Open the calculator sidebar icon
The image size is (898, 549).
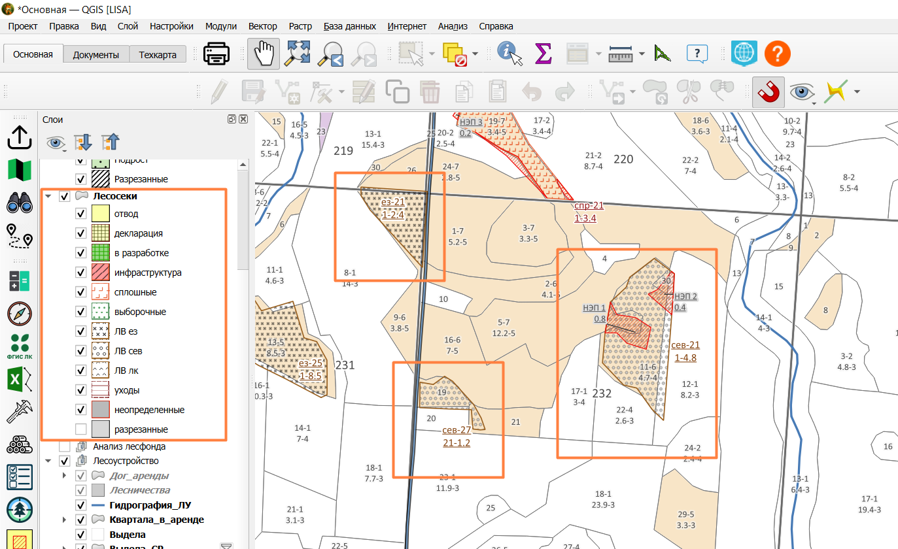(x=20, y=281)
